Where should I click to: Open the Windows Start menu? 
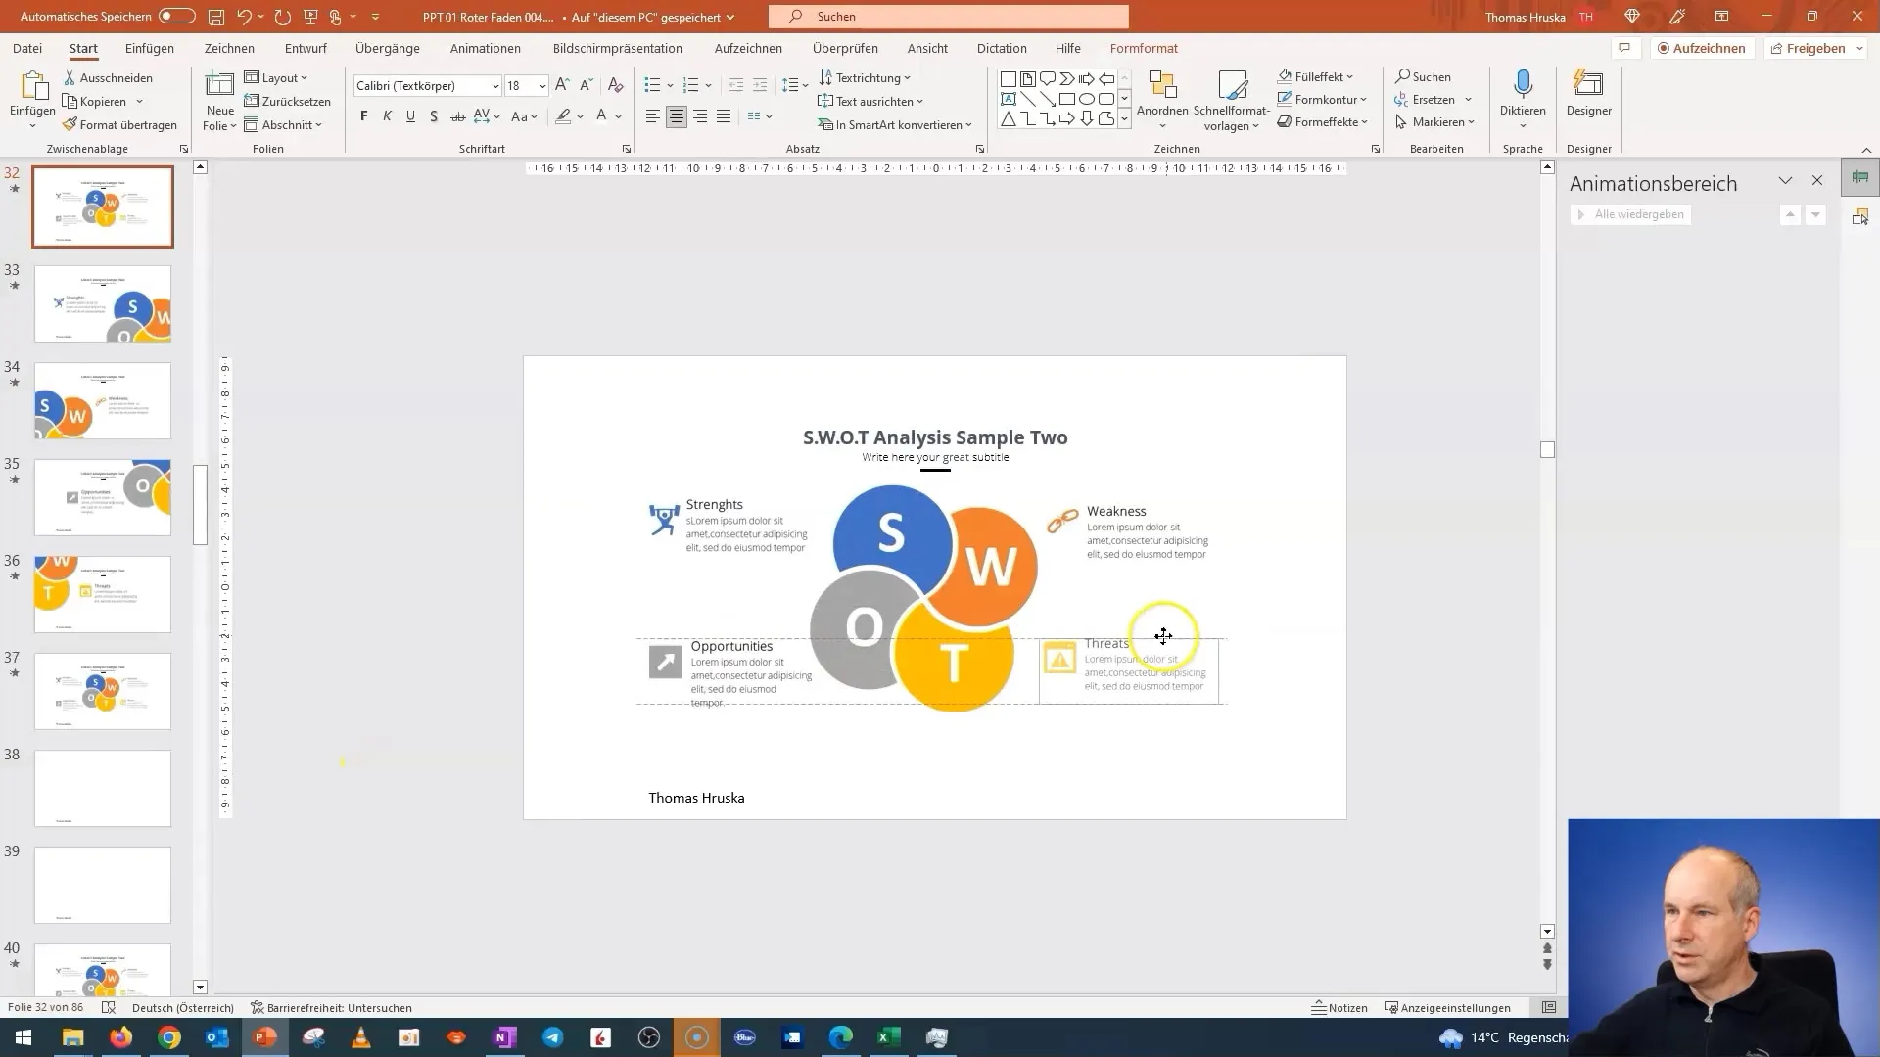click(23, 1037)
